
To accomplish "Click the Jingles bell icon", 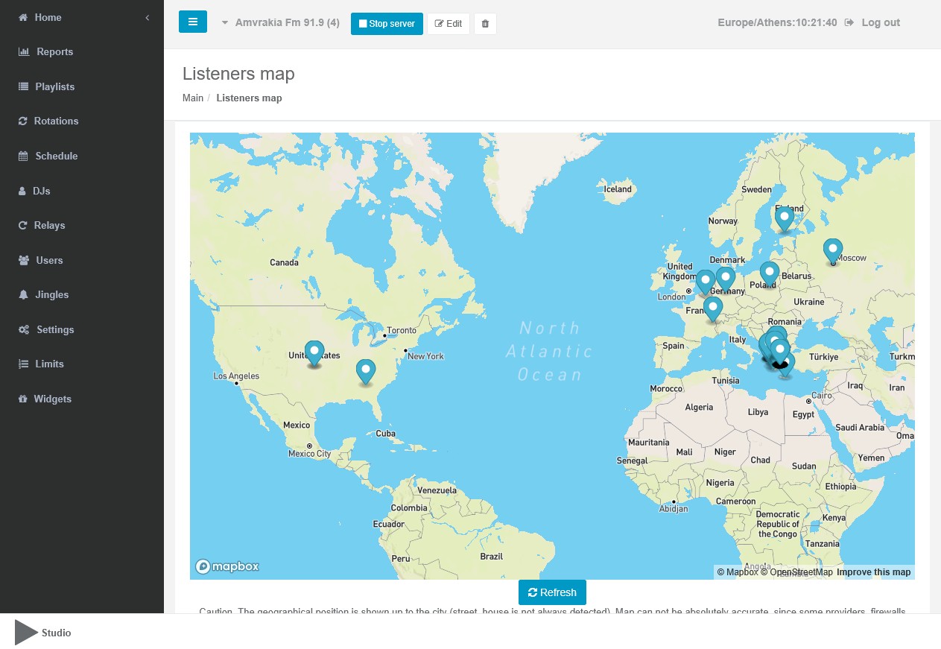I will pos(23,295).
